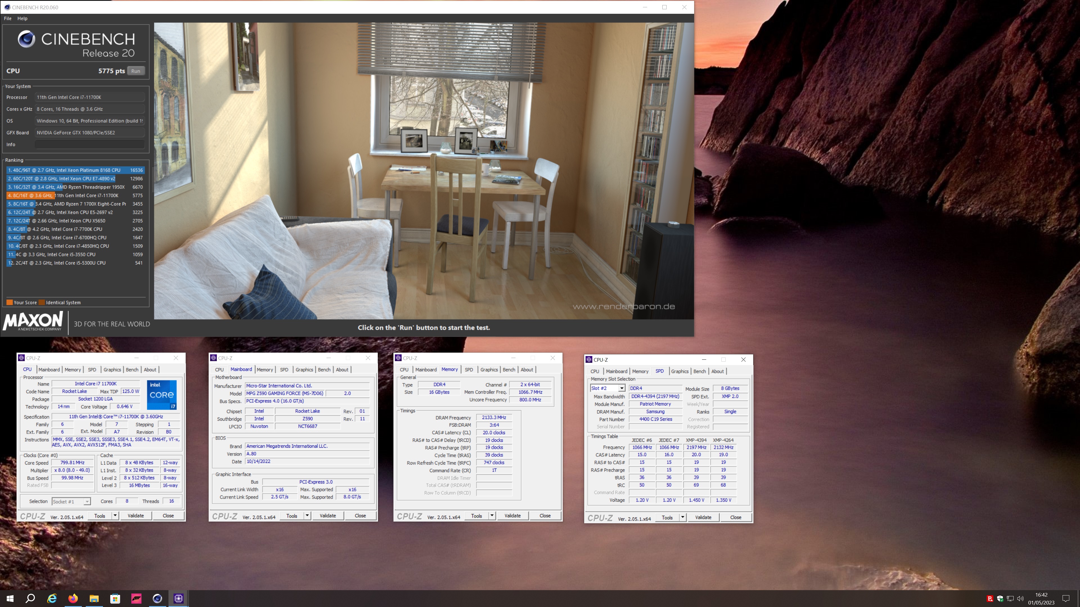The image size is (1080, 607).
Task: Open Tools dropdown arrow in SPD window
Action: point(683,517)
